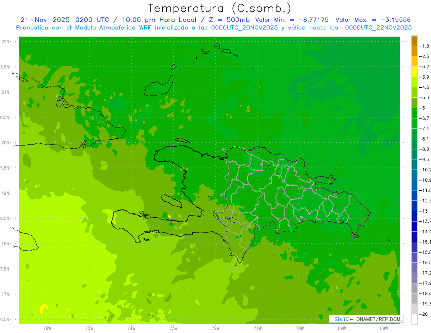
Task: Click the '-13' colorbar value label
Action: click(423, 211)
